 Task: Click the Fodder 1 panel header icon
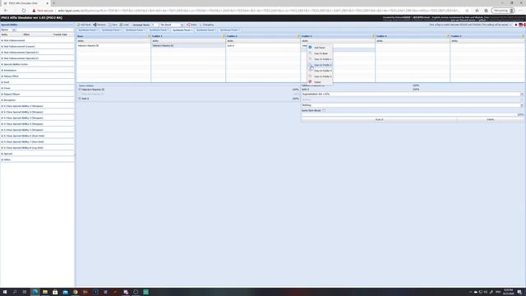tap(224, 36)
